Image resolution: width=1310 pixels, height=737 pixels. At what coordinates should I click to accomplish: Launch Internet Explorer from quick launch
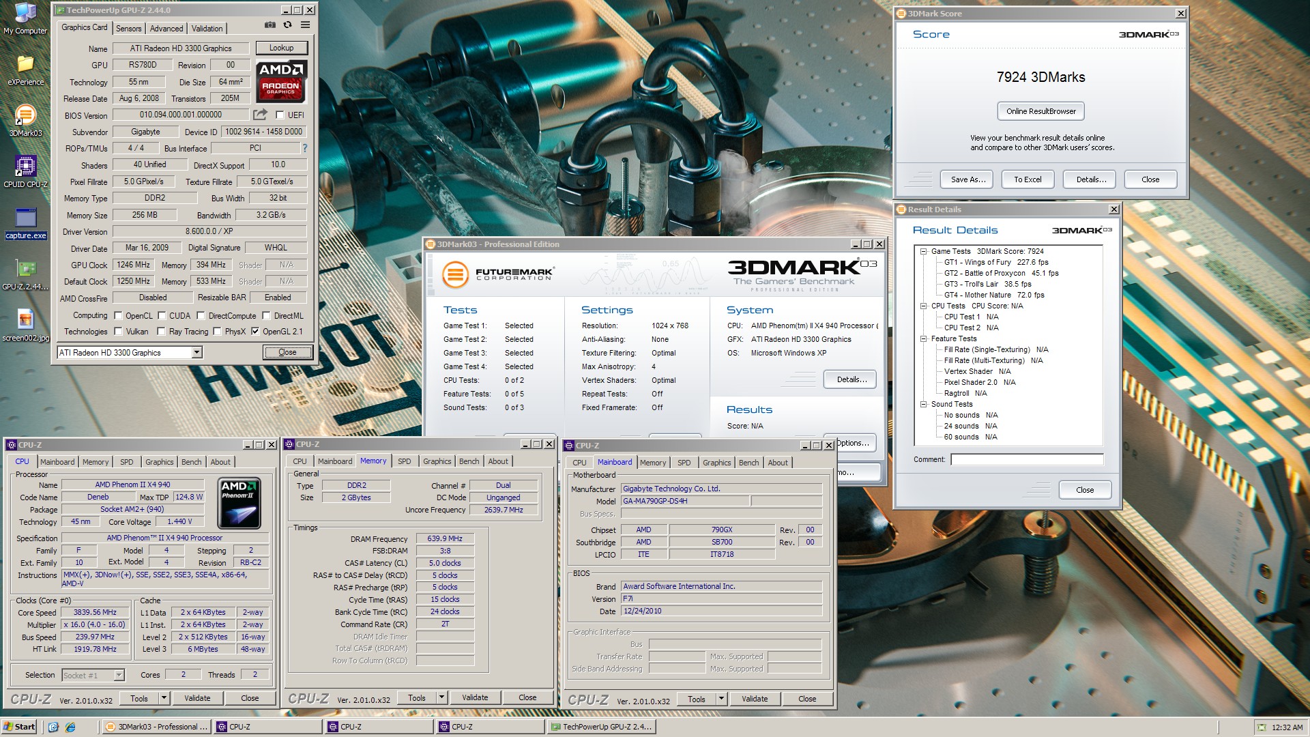pos(70,727)
